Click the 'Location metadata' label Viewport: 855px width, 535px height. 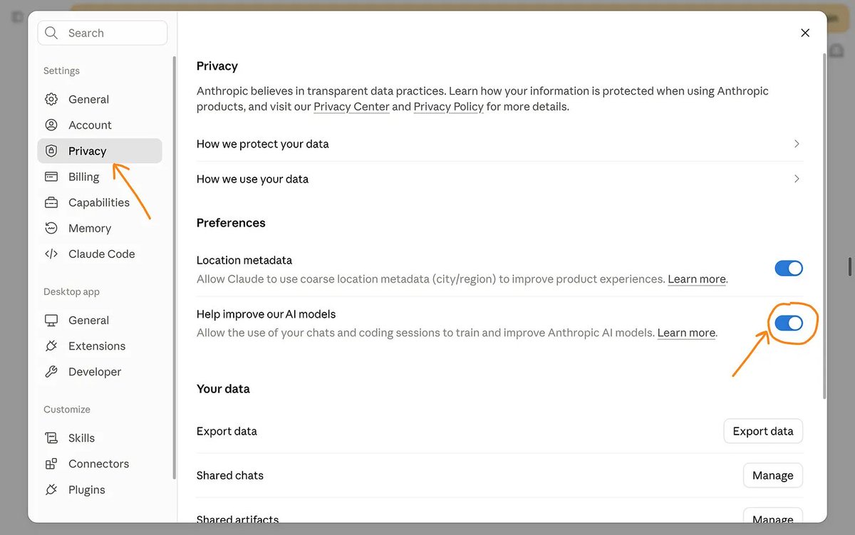click(244, 260)
